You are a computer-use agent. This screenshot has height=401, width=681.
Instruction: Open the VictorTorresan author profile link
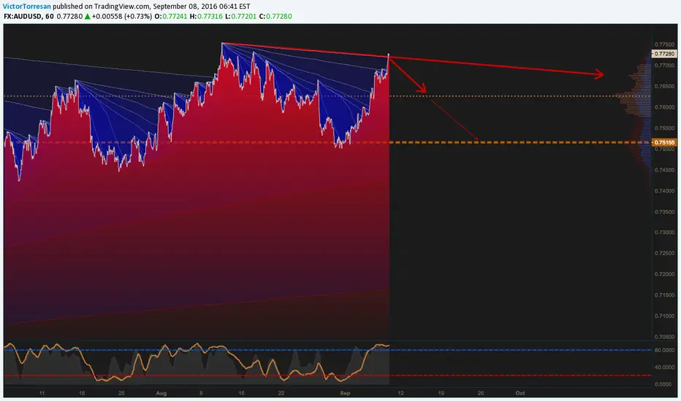pyautogui.click(x=27, y=7)
